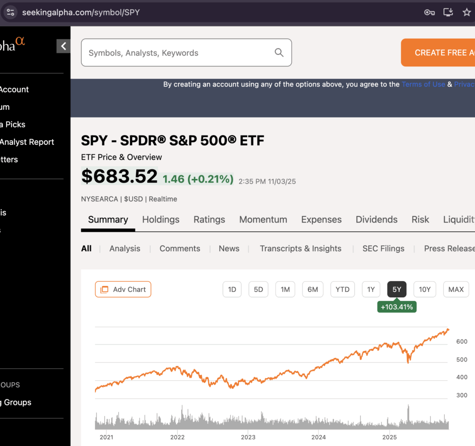Click the search magnifying glass icon
The height and width of the screenshot is (446, 475).
pyautogui.click(x=279, y=52)
